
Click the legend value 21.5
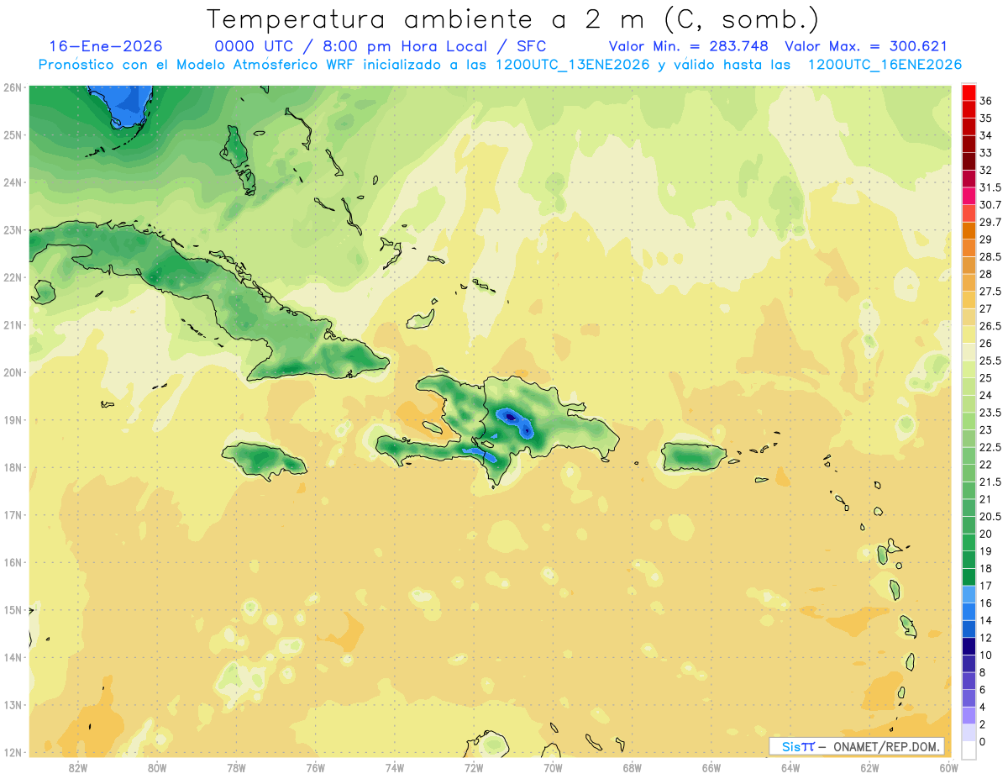pos(990,482)
